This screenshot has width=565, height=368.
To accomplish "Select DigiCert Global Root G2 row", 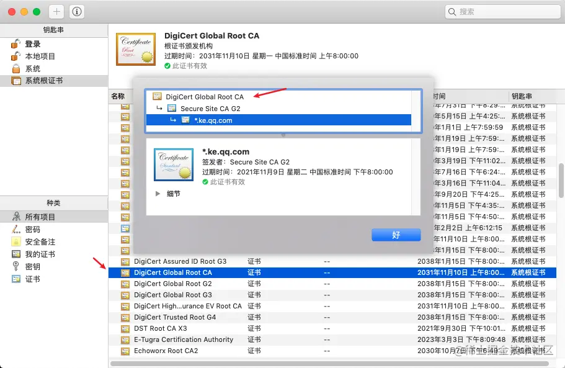I will [x=332, y=284].
